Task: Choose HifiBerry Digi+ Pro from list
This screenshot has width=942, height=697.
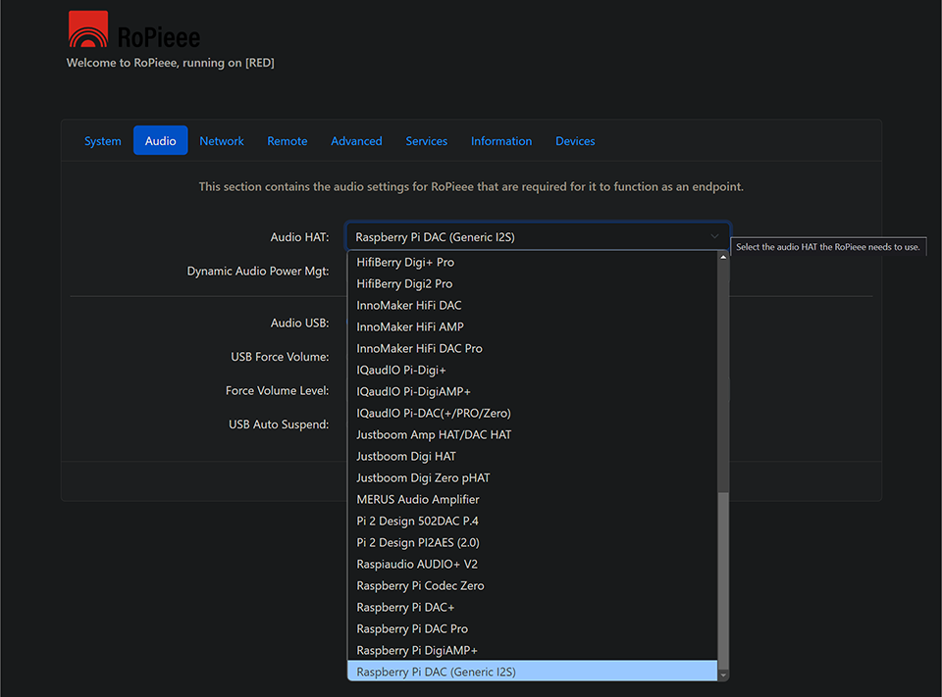Action: [405, 263]
